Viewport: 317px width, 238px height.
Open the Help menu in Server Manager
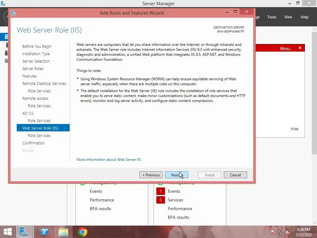point(305,17)
